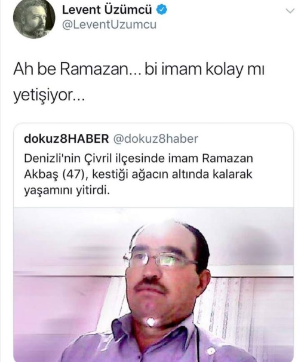Click the word 'imam' in the main tweet
The width and height of the screenshot is (304, 362).
pyautogui.click(x=182, y=69)
